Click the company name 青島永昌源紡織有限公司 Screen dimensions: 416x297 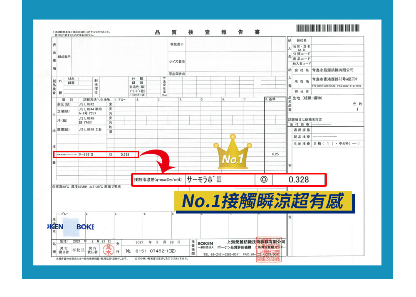[333, 70]
